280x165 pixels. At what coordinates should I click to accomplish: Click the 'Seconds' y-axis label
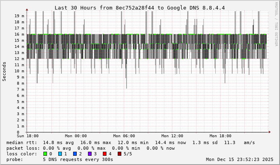[x=4, y=72]
